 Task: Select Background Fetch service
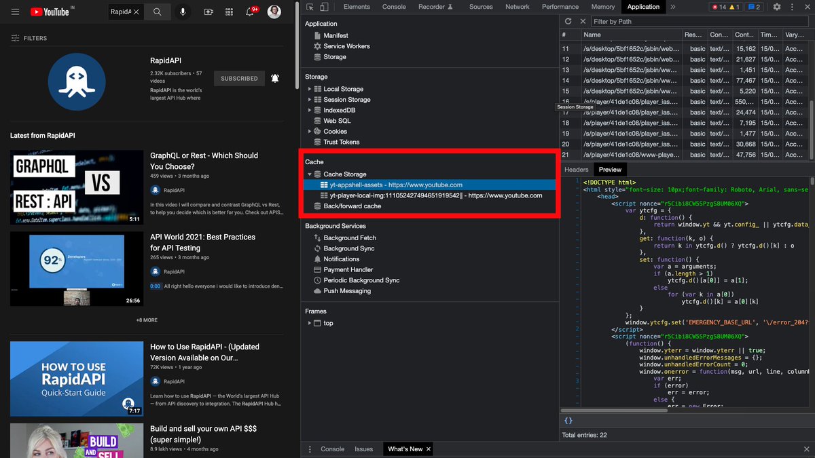tap(350, 238)
